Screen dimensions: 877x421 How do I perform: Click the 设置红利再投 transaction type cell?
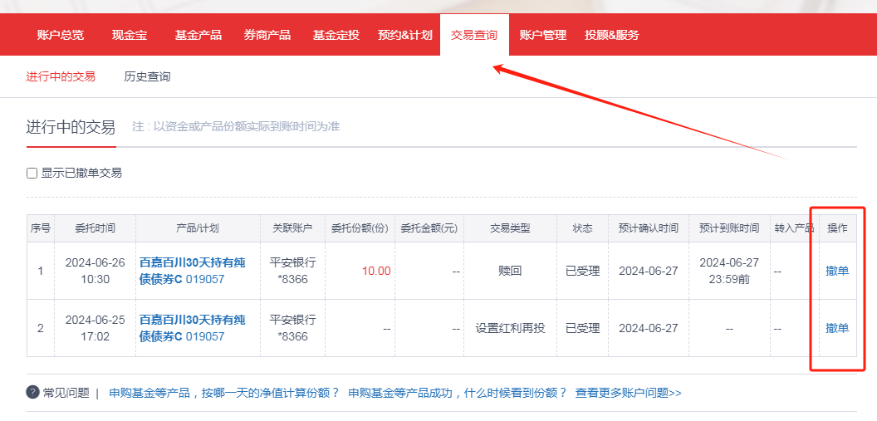[510, 328]
